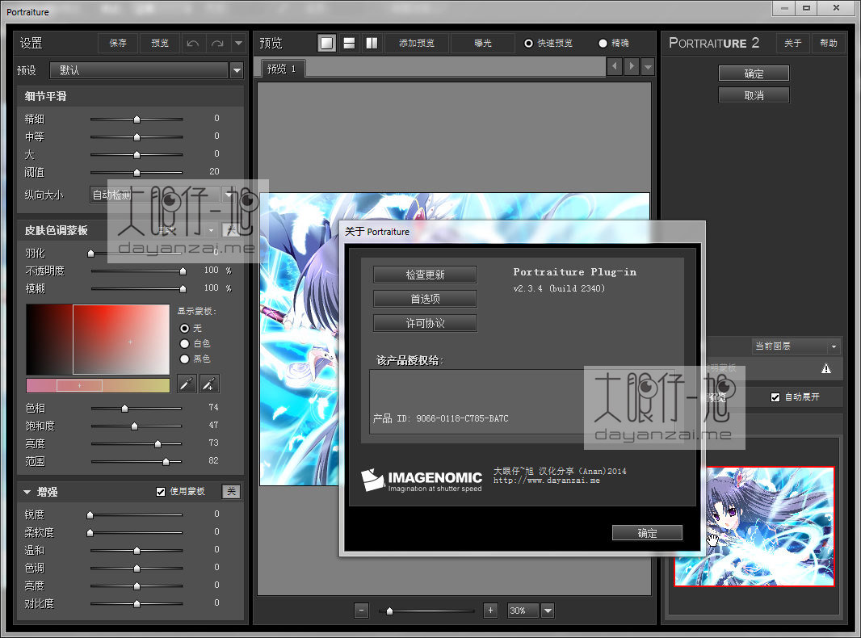
Task: Click the 30% zoom input field
Action: tap(523, 611)
